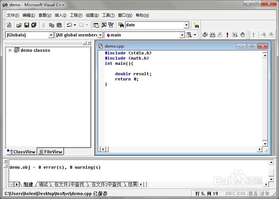Click the Redo arrow icon
Viewport: 279px width, 199px height.
click(x=81, y=25)
